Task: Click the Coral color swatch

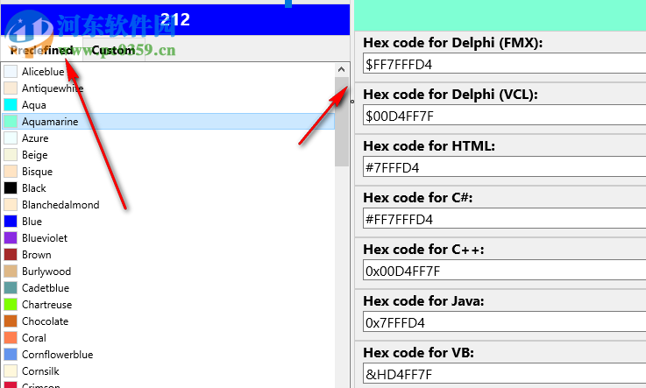Action: click(11, 338)
